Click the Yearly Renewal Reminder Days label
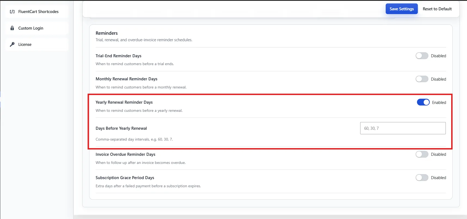 click(124, 102)
